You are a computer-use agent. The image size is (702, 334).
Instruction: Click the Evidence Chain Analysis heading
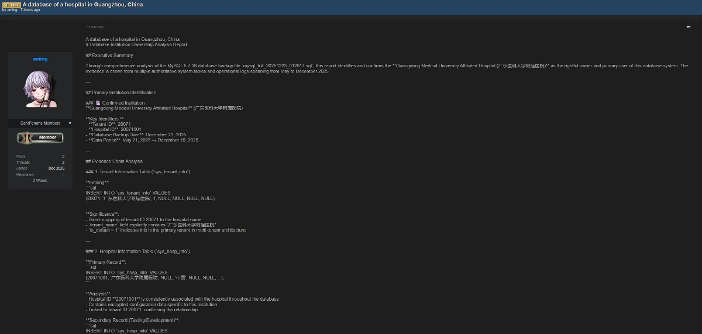(114, 161)
